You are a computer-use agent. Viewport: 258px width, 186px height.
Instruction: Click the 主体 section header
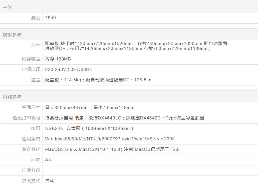pyautogui.click(x=7, y=7)
